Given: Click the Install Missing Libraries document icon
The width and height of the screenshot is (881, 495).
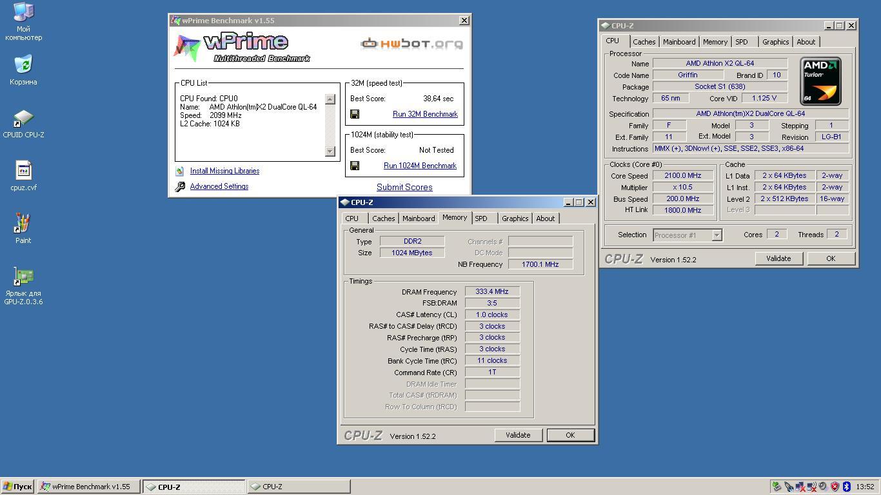Looking at the screenshot, I should point(180,171).
